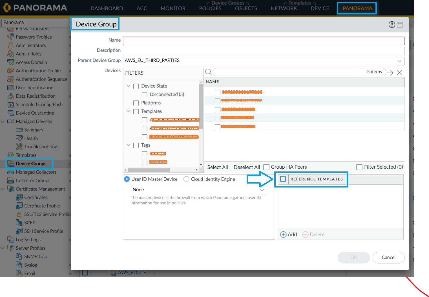
Task: Open the POLICIES tab
Action: (210, 8)
